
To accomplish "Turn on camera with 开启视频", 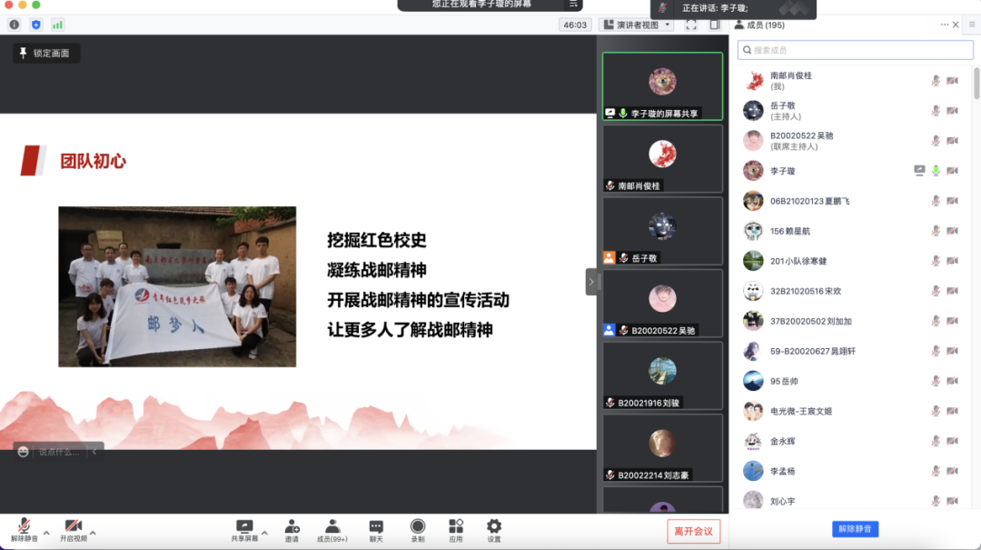I will pos(73,529).
